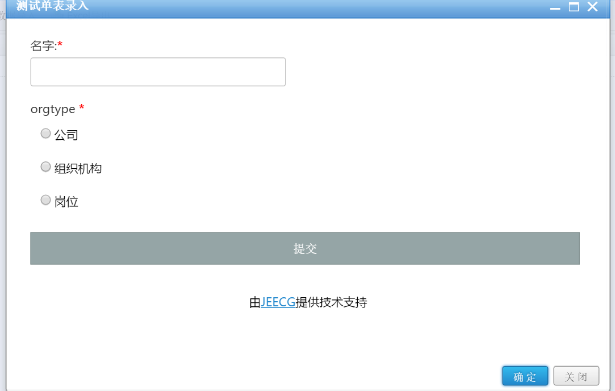Screen dimensions: 615x391
Task: Submit the form with 提交 button
Action: point(305,248)
